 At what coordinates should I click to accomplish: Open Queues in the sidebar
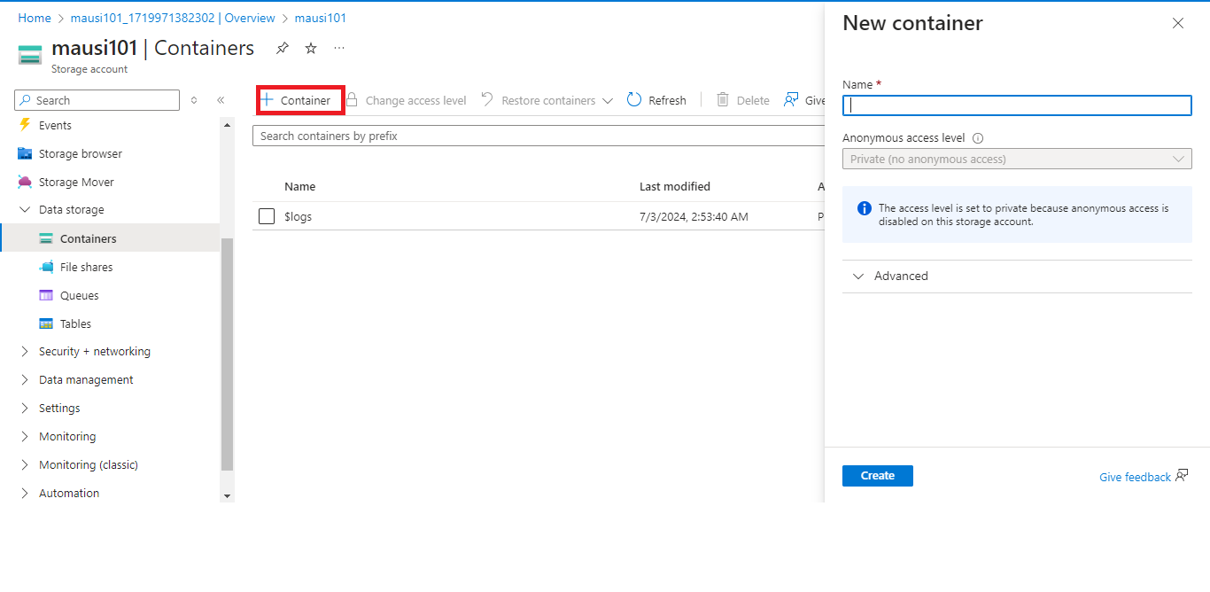click(x=79, y=295)
